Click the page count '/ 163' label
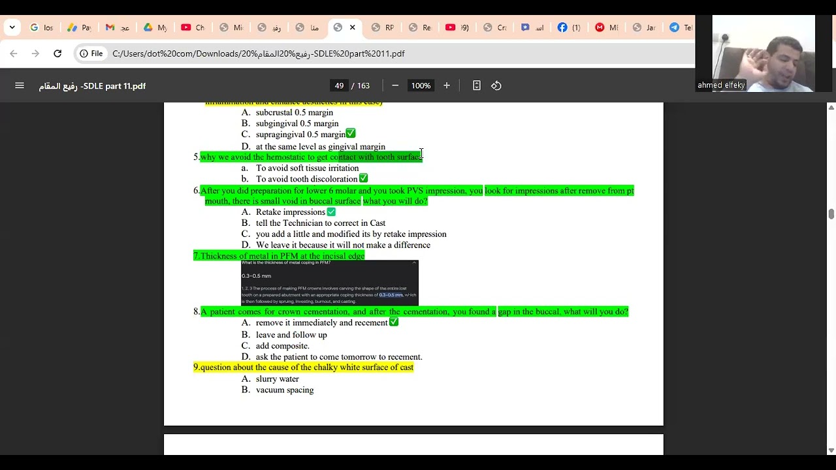The image size is (836, 470). [361, 86]
